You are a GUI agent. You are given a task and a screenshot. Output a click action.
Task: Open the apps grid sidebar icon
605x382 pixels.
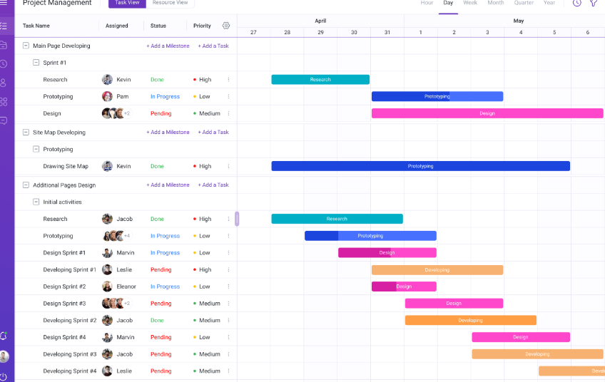pos(4,101)
